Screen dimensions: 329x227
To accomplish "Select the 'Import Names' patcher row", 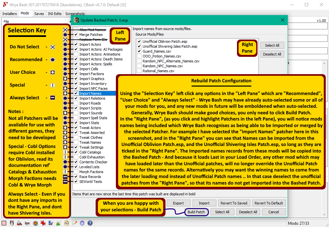I will [95, 93].
